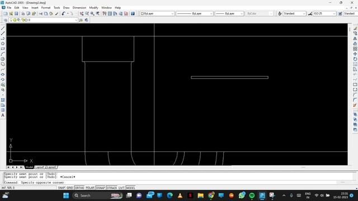Click the Array modify tool
358x201 pixels.
point(355,49)
